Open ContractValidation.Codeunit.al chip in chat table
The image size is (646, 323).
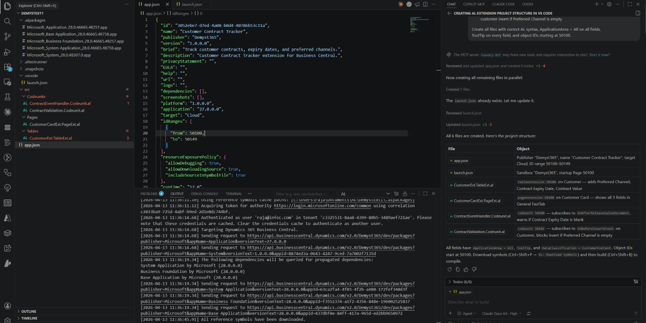pyautogui.click(x=478, y=232)
